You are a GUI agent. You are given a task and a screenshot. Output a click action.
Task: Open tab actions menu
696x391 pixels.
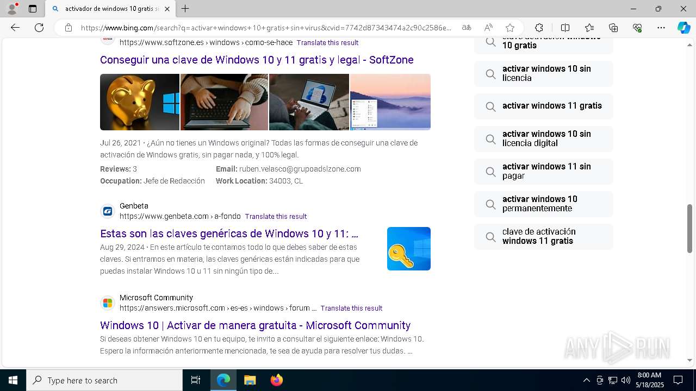[33, 9]
